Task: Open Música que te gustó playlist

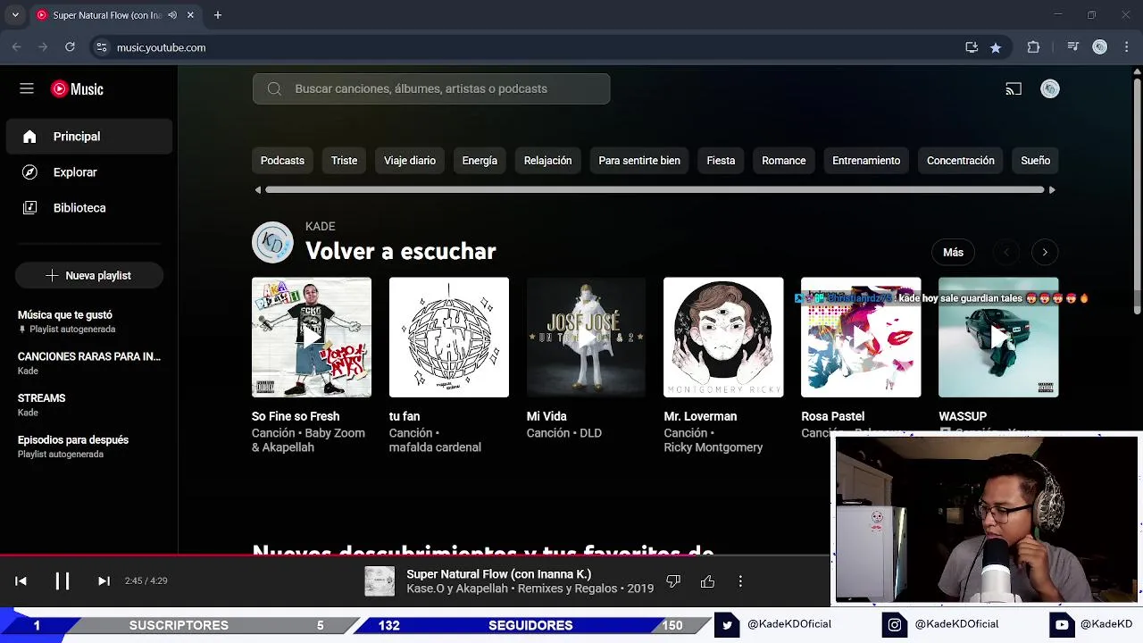Action: pos(89,321)
